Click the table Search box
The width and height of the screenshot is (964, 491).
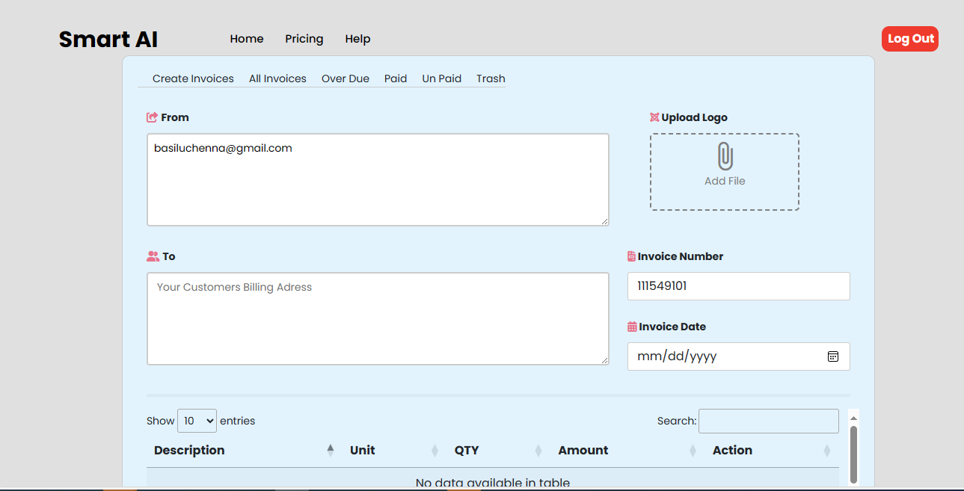[x=769, y=421]
